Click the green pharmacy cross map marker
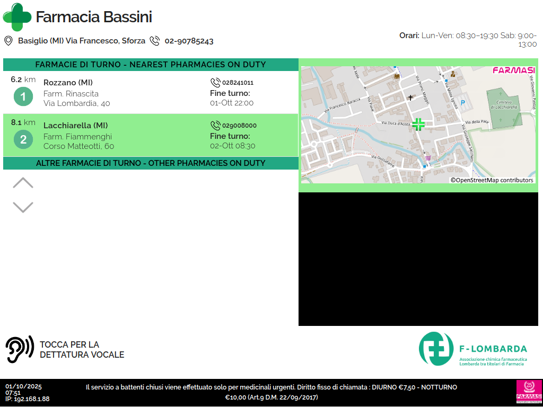The width and height of the screenshot is (543, 407). [x=418, y=125]
